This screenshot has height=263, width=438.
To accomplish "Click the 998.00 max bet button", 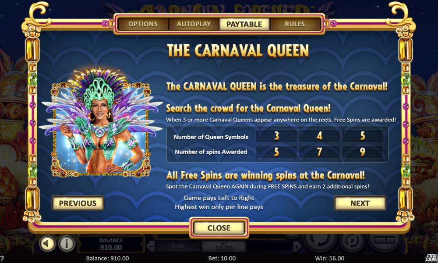I will point(385,240).
